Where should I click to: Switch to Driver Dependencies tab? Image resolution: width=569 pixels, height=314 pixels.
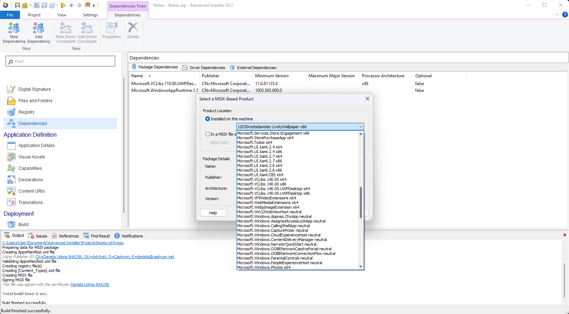[x=204, y=67]
